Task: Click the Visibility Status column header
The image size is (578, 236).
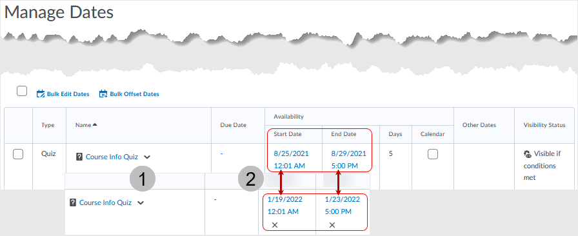Action: pyautogui.click(x=544, y=125)
